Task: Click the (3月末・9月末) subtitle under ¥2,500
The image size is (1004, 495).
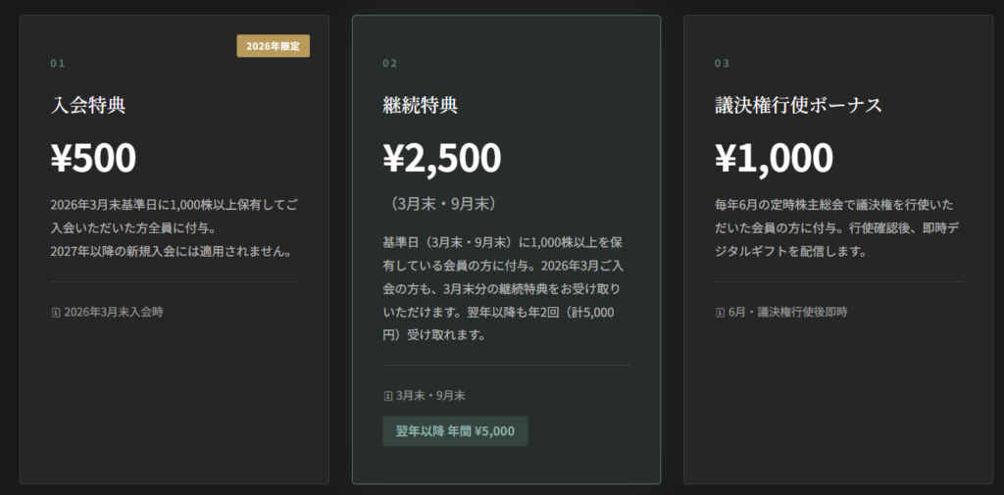Action: 440,204
